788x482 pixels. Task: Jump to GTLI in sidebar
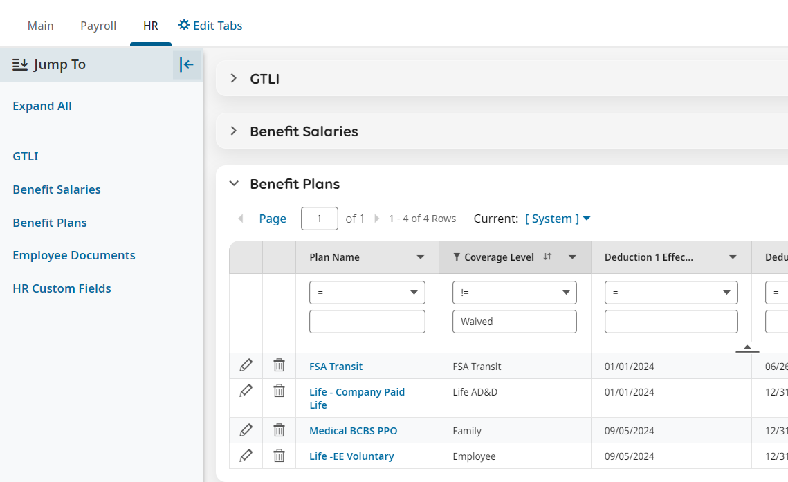pos(26,156)
